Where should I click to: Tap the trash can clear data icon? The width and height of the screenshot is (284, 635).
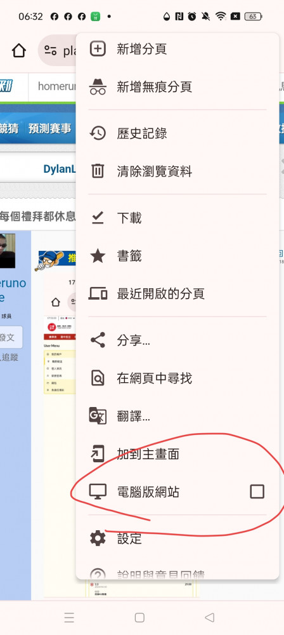coord(98,171)
